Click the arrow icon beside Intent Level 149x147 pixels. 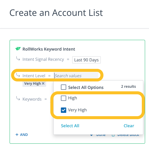click(18, 75)
